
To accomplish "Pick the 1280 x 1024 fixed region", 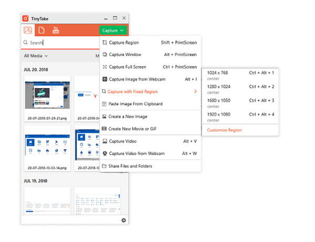I will (240, 90).
